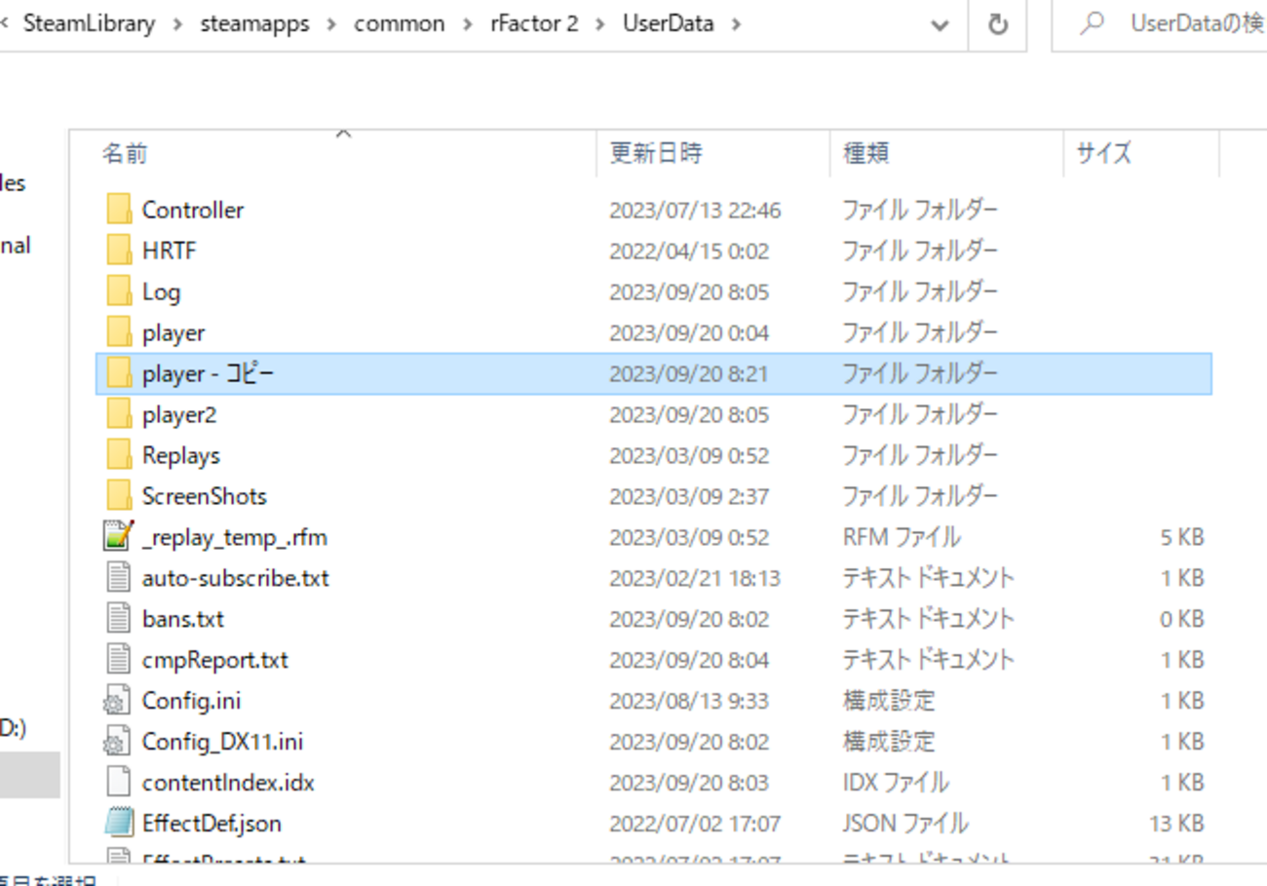
Task: Open the address bar history dropdown
Action: tap(941, 24)
